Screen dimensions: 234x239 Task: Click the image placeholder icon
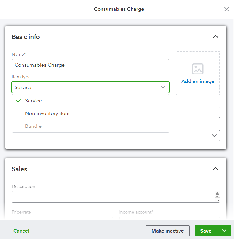(x=198, y=69)
